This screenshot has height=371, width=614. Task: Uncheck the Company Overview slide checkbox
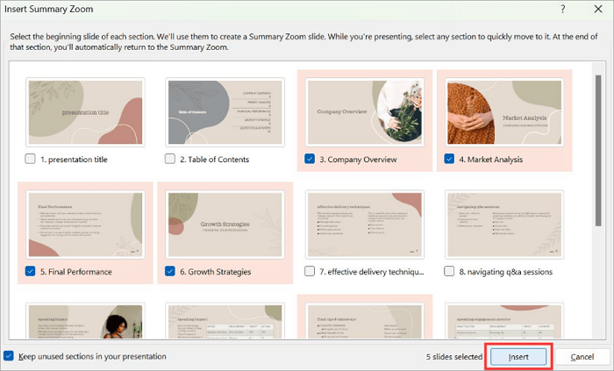click(310, 159)
